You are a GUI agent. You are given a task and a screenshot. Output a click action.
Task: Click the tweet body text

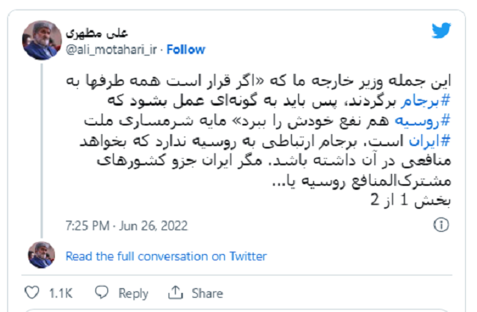point(258,131)
